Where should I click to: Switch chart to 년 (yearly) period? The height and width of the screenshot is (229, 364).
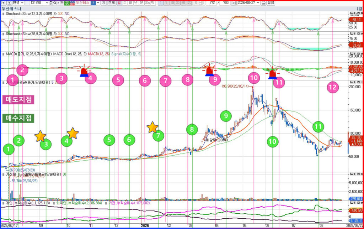(136, 3)
